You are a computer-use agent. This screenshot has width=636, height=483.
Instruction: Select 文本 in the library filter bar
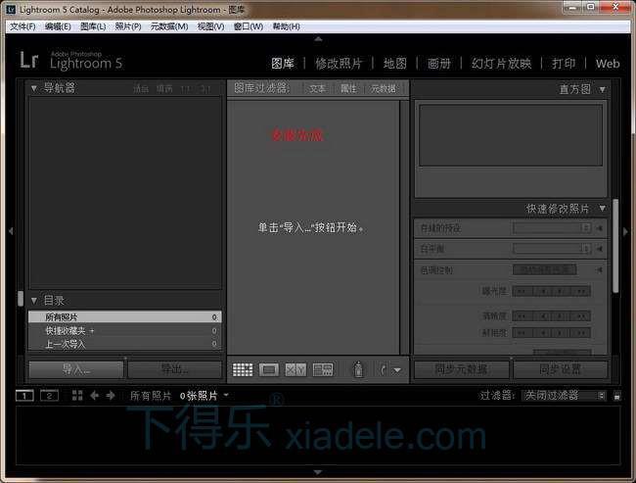click(x=317, y=88)
